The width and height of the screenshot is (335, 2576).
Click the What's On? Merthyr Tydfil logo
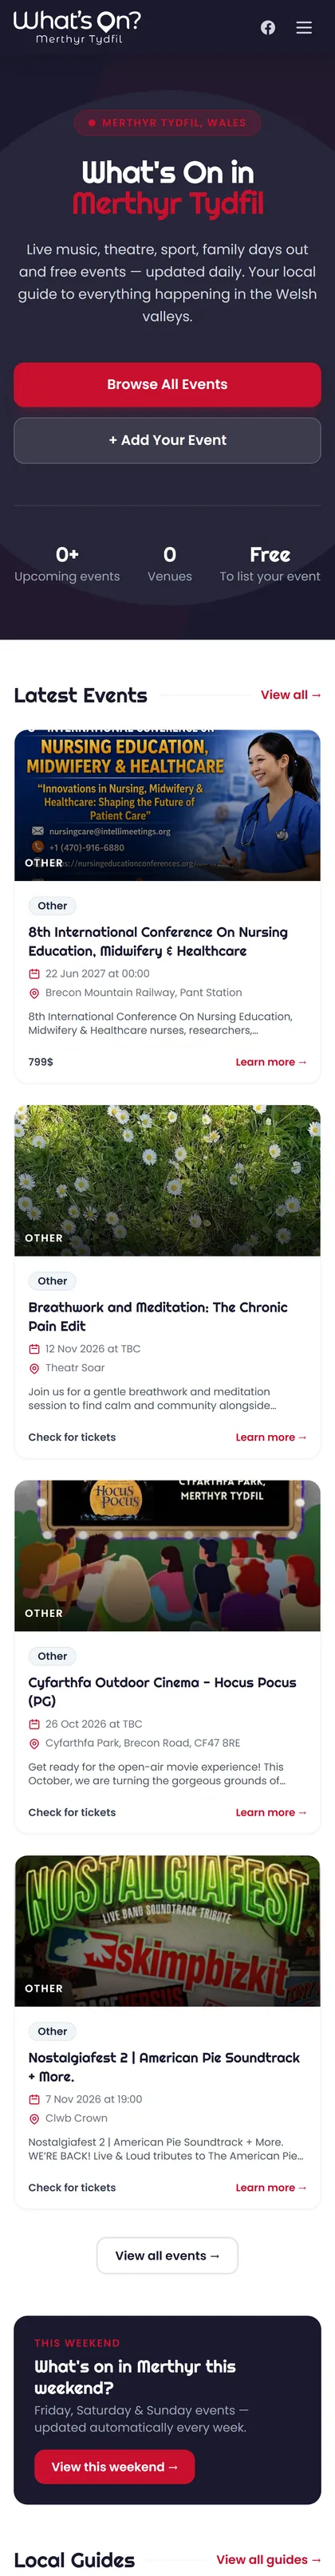pos(77,27)
